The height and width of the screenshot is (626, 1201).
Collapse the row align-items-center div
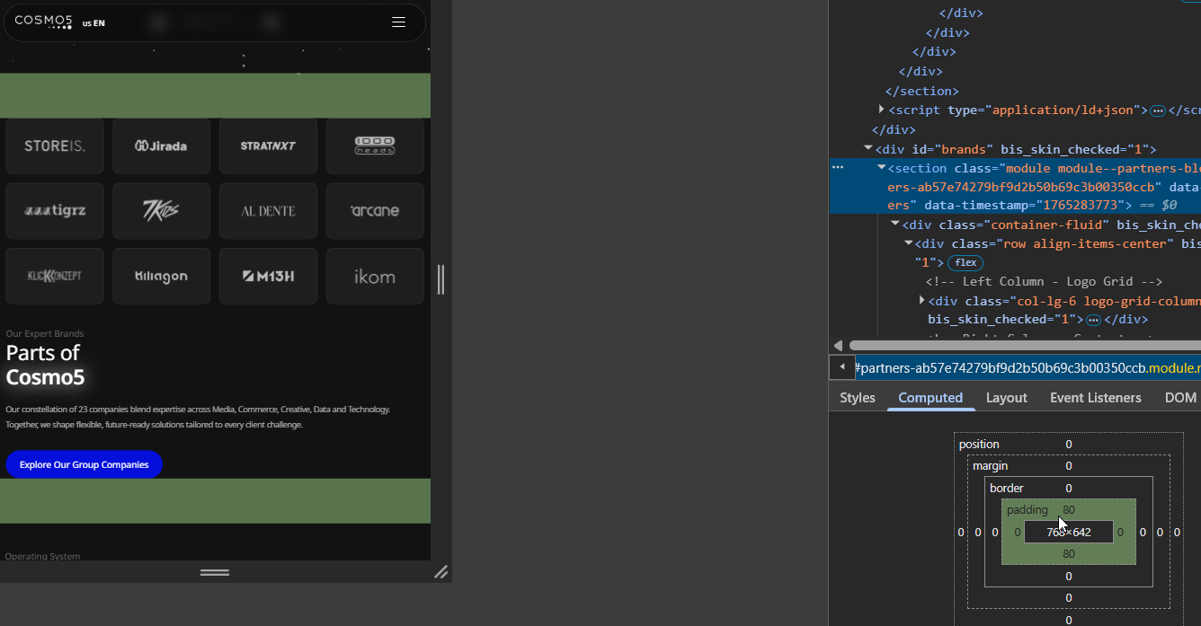coord(909,243)
